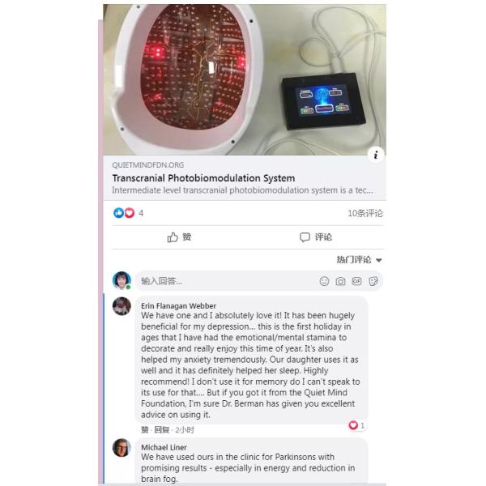The image size is (486, 486).
Task: Click the blue like reaction icon
Action: 118,213
